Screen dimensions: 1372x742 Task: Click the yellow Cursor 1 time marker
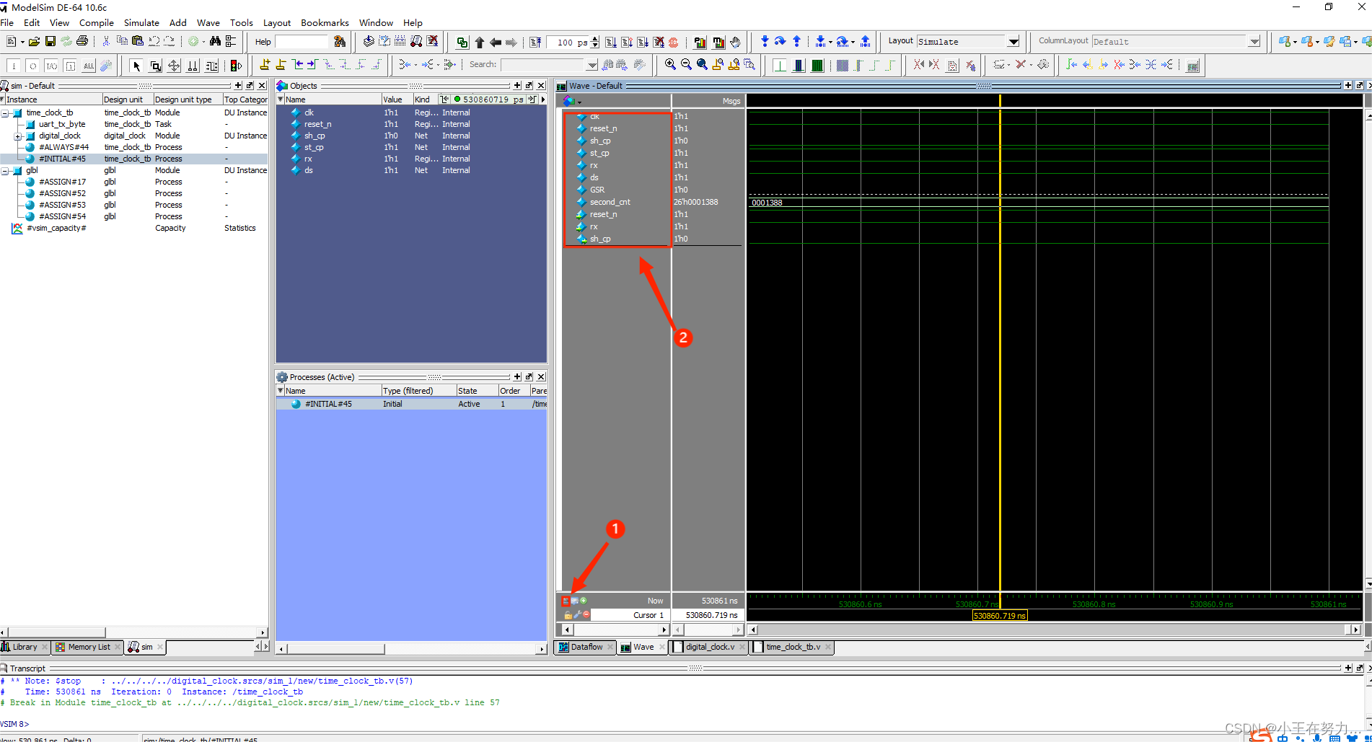pos(1000,616)
